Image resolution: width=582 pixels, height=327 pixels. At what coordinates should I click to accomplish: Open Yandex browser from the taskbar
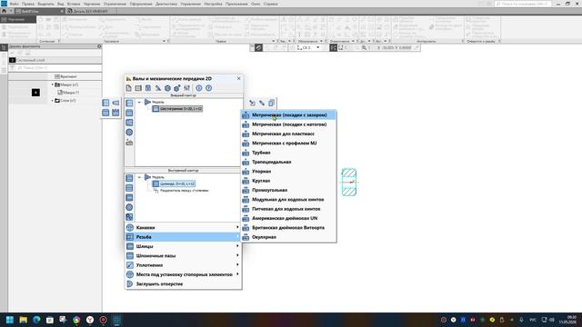point(90,320)
